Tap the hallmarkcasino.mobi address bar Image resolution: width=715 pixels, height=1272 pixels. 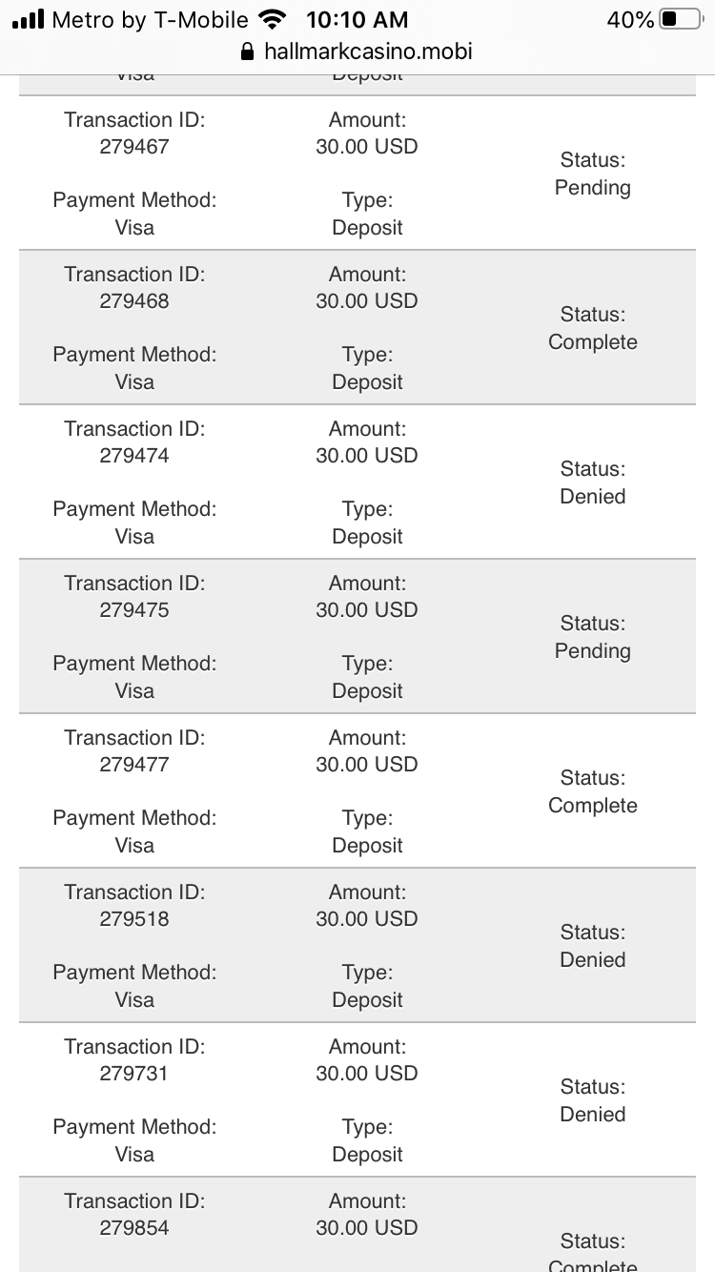(x=367, y=51)
